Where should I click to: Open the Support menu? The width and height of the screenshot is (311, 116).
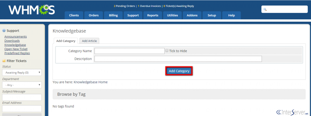coord(133,15)
